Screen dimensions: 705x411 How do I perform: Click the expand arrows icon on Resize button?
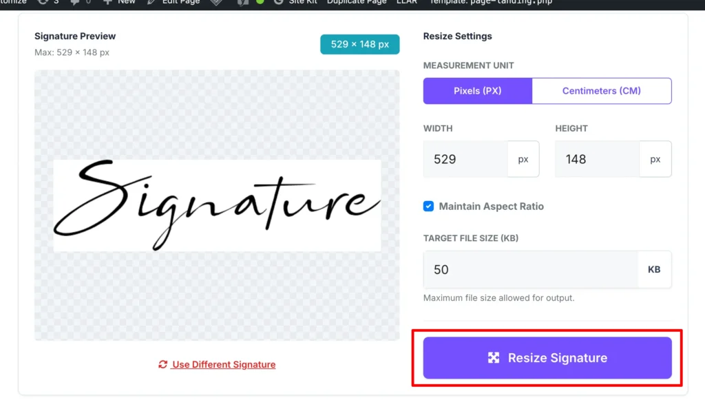point(494,358)
